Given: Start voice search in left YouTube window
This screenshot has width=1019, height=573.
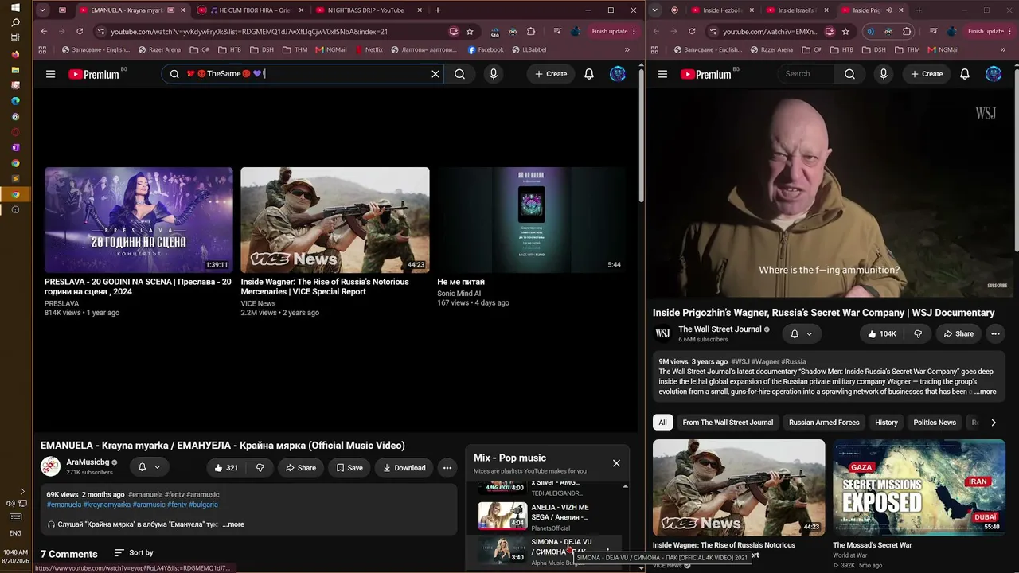Looking at the screenshot, I should pyautogui.click(x=494, y=74).
